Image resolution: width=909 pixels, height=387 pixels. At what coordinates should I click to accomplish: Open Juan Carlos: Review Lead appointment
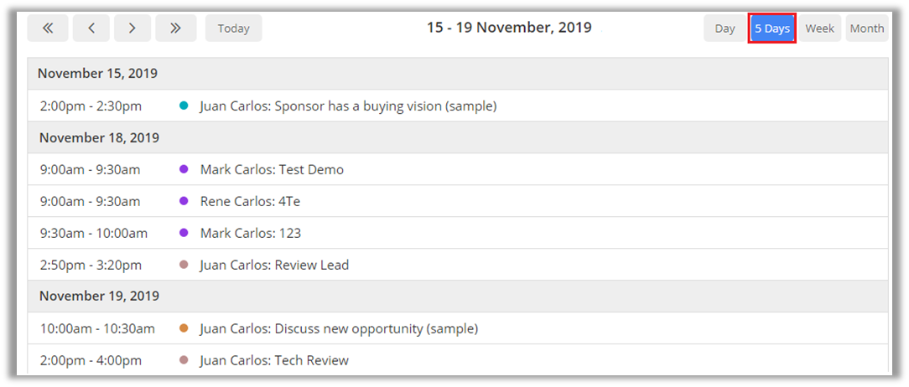click(x=274, y=265)
